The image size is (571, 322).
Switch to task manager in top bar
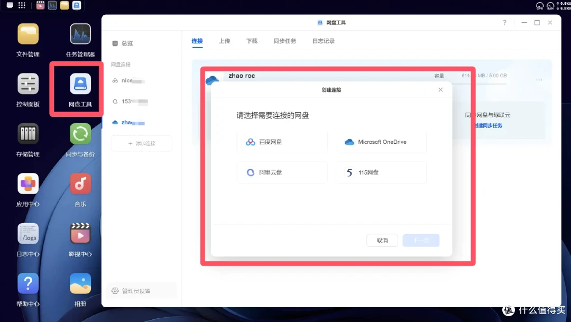52,5
